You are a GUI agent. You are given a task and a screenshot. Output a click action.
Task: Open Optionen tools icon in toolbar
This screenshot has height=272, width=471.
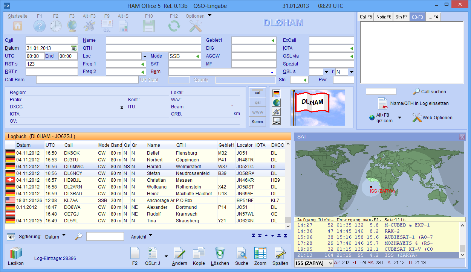pos(195,26)
